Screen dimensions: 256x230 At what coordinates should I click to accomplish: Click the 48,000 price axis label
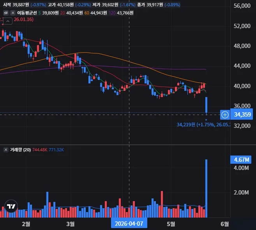click(242, 46)
